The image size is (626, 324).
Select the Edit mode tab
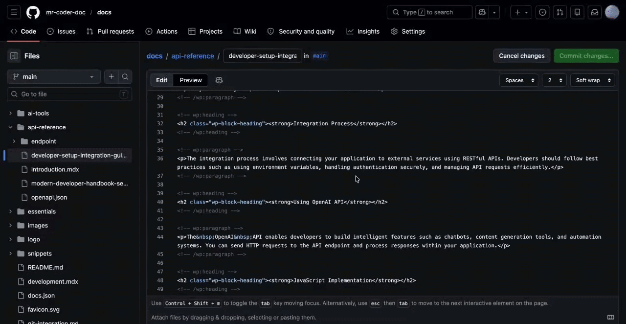click(162, 80)
